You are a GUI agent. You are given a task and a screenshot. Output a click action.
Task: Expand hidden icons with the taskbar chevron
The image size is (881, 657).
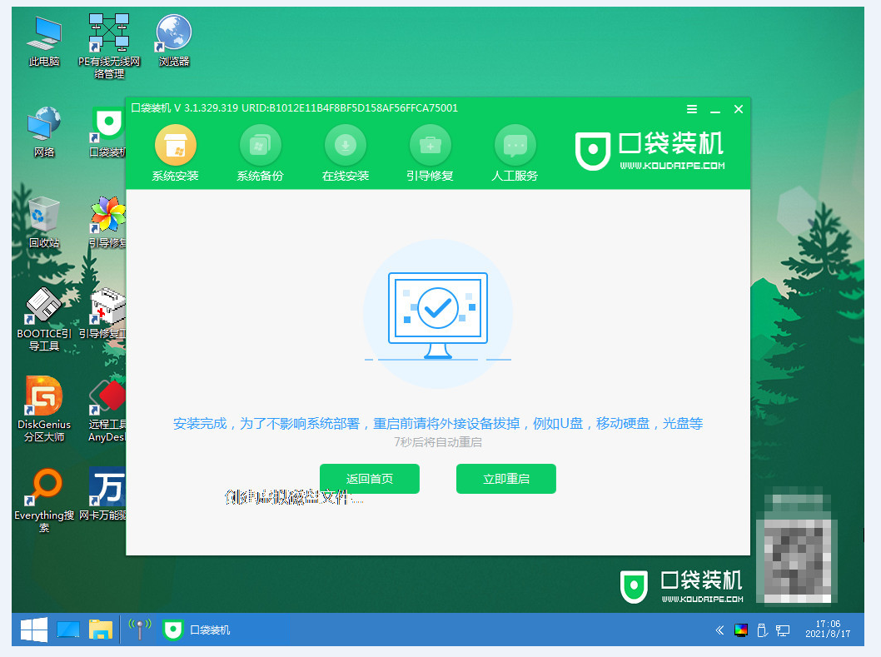coord(719,631)
